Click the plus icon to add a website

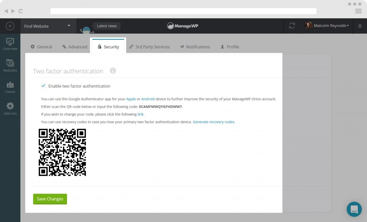click(10, 26)
